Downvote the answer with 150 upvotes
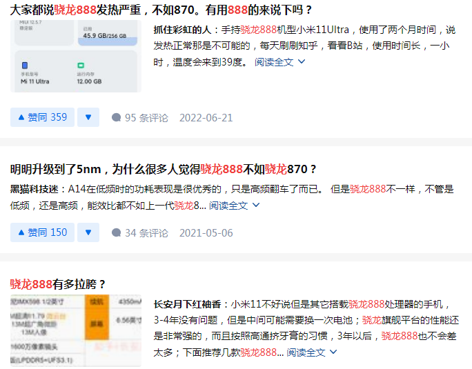 (x=88, y=232)
